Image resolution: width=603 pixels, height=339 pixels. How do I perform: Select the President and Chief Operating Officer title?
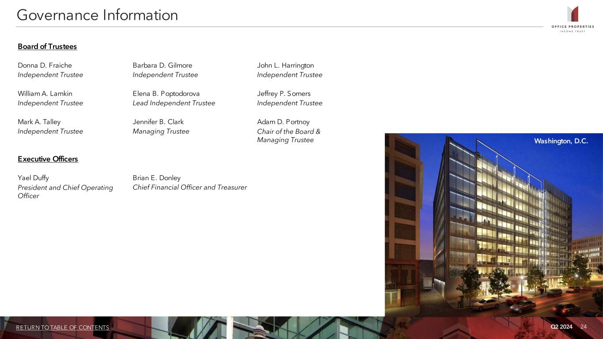tap(65, 192)
